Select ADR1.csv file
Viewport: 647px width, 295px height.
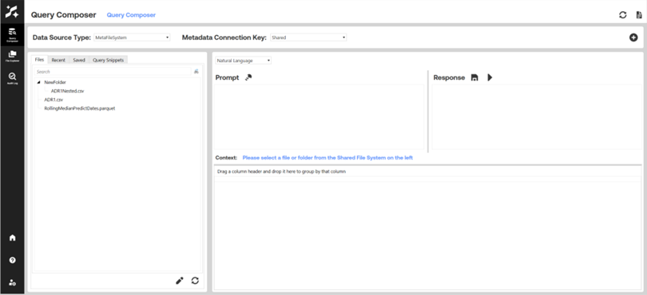click(x=54, y=100)
